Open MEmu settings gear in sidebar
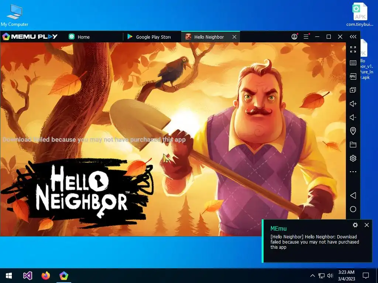378x283 pixels. 353,158
